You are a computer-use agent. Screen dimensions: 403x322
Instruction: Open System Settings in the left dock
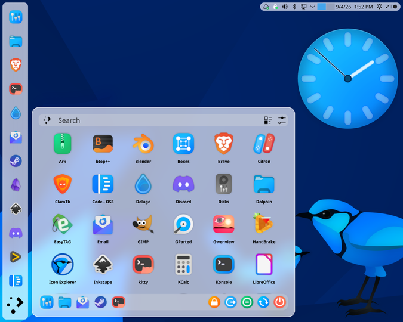(16, 17)
